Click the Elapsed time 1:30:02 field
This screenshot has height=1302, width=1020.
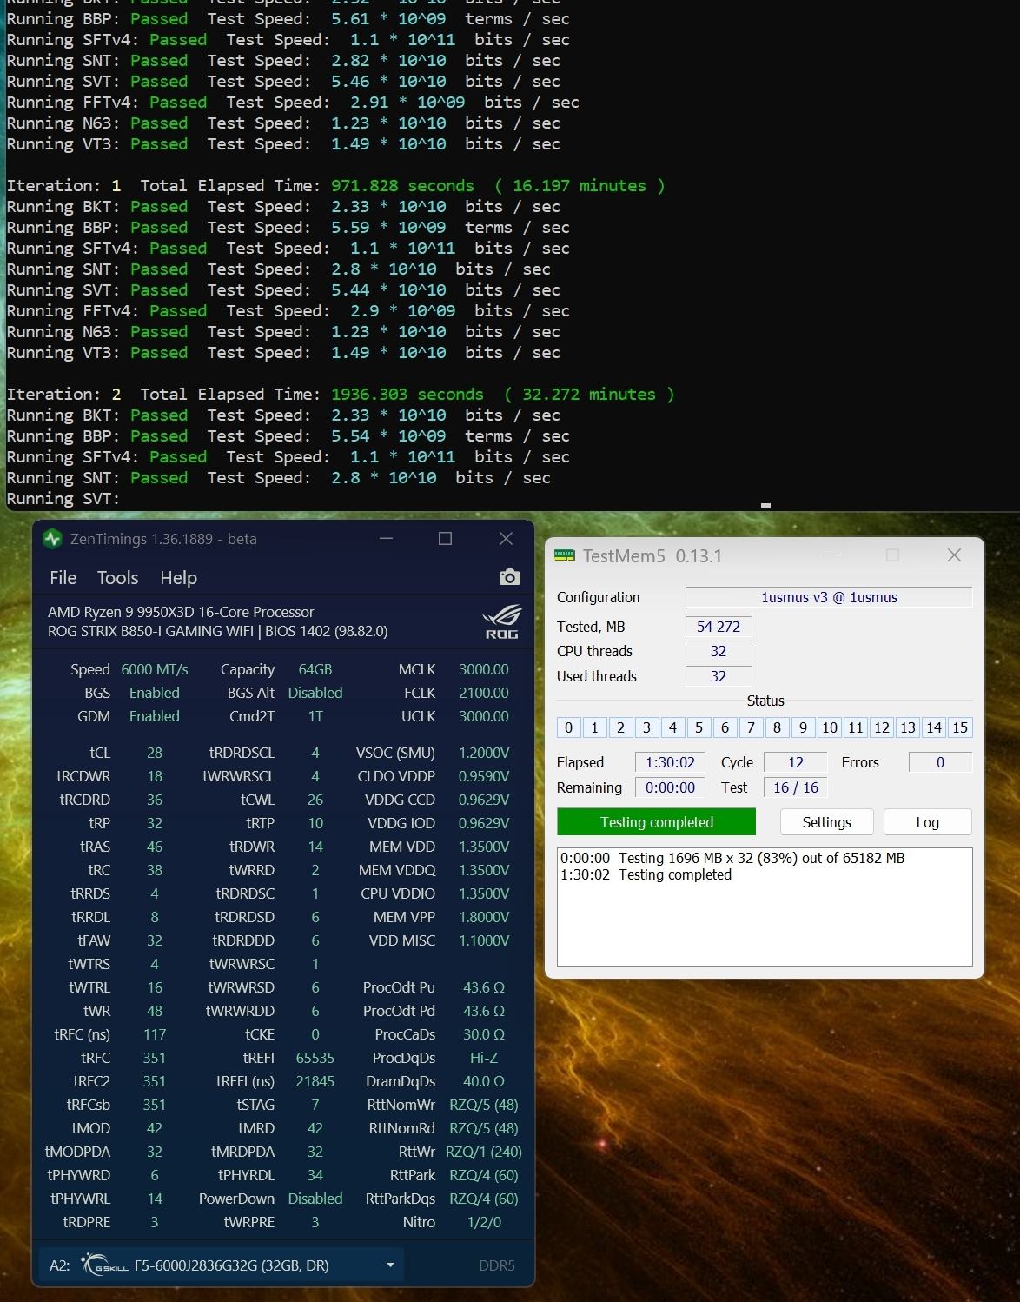pyautogui.click(x=670, y=762)
